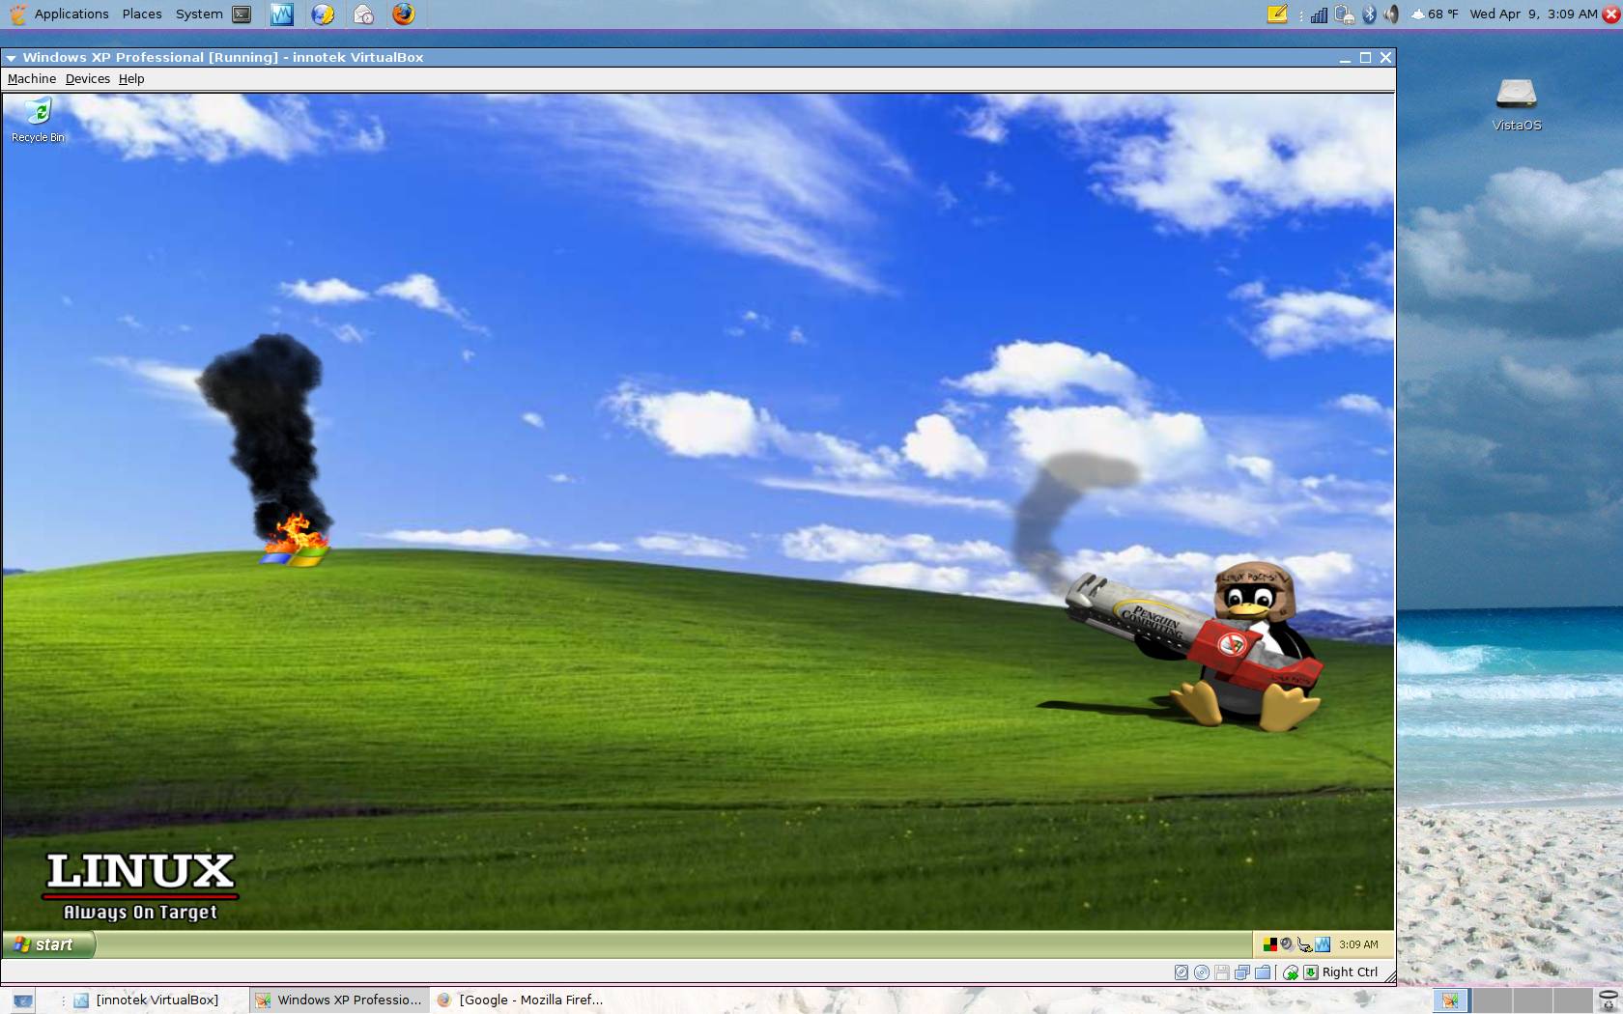Open the system monitor launcher in the top panel
Viewport: 1623px width, 1014px height.
coord(281,14)
